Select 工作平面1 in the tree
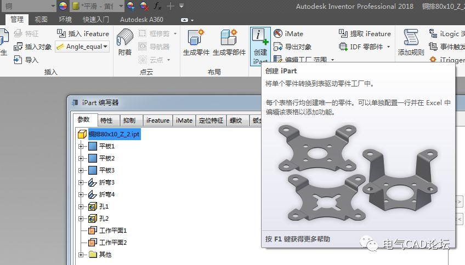 (x=113, y=231)
